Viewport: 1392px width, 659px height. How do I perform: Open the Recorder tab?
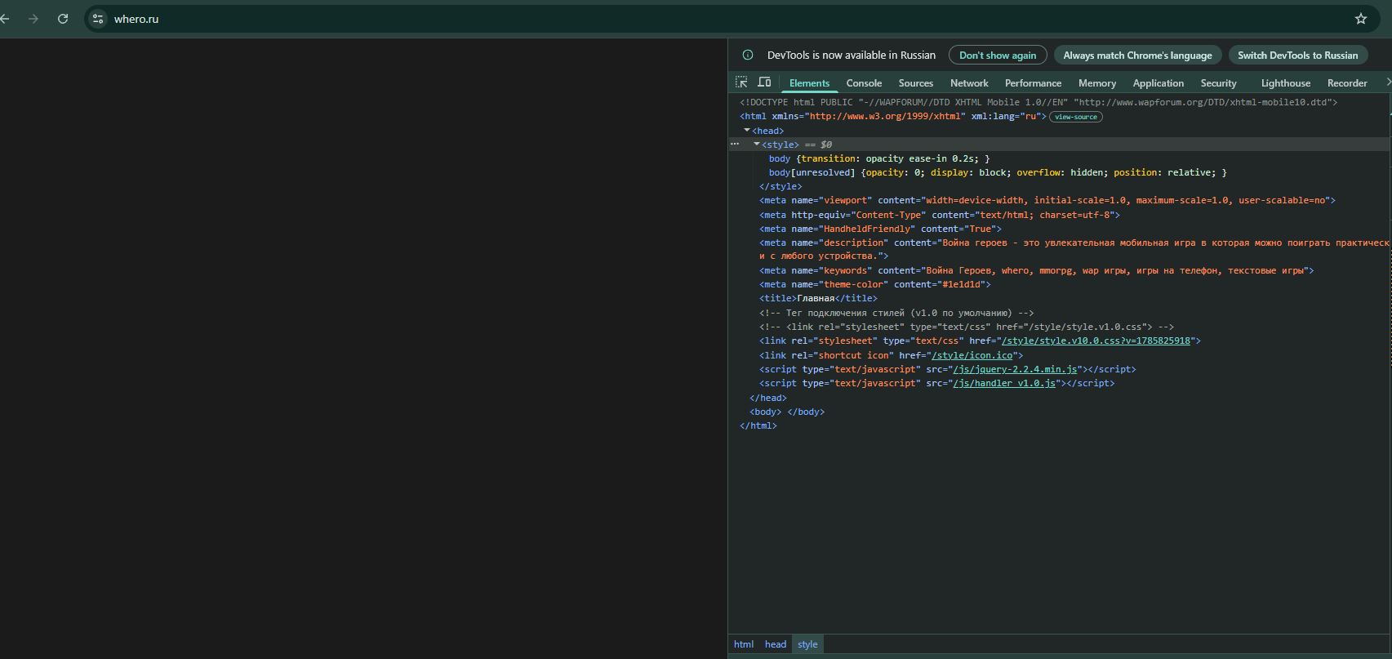coord(1347,83)
